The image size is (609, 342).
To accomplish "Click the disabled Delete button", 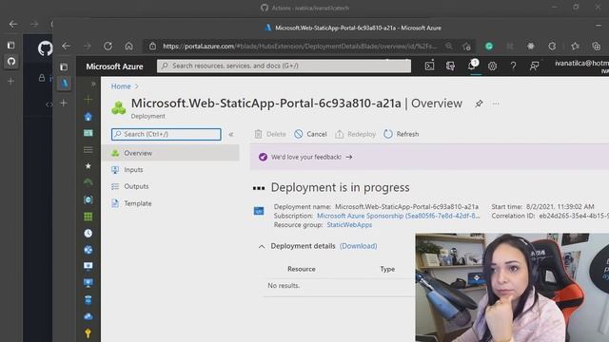I will point(270,134).
